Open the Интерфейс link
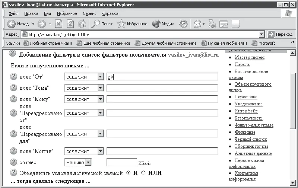Screen dimensions: 298x188 coord(246,111)
